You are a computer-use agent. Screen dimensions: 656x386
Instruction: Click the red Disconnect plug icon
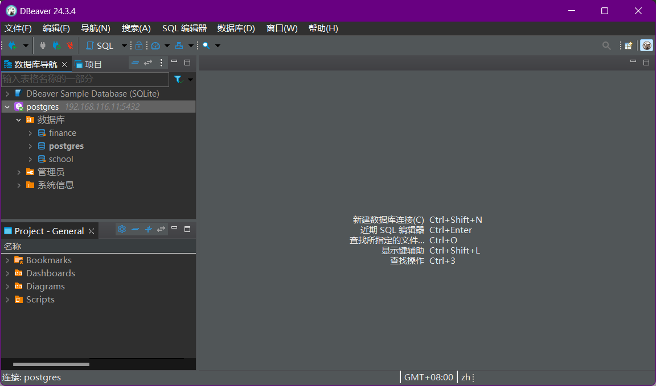pos(70,45)
